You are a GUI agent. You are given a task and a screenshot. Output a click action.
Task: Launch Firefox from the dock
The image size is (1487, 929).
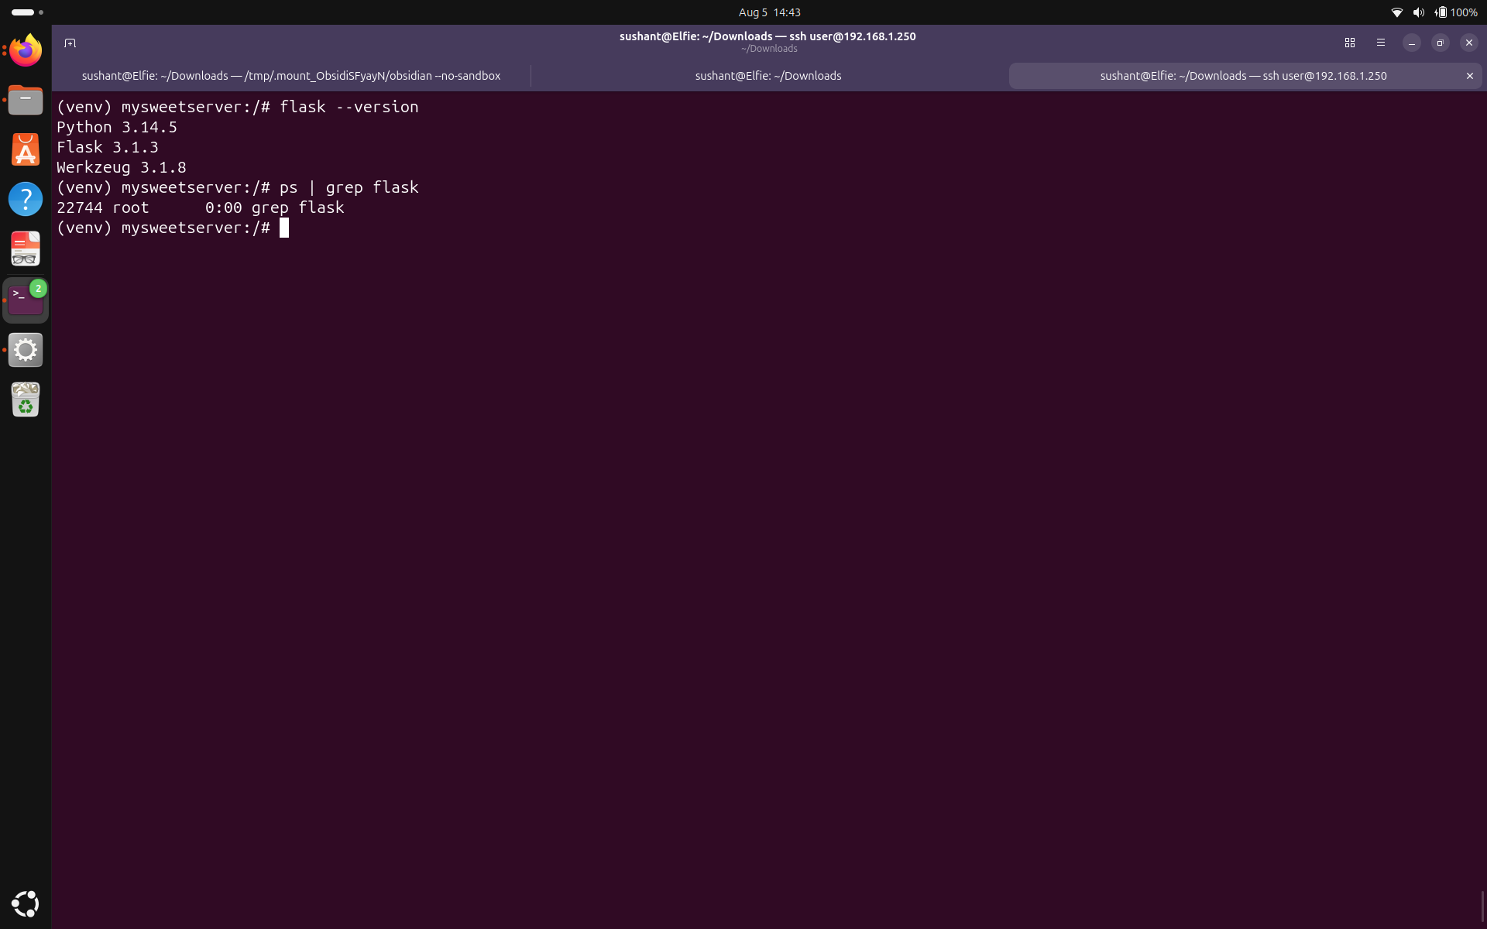[26, 50]
